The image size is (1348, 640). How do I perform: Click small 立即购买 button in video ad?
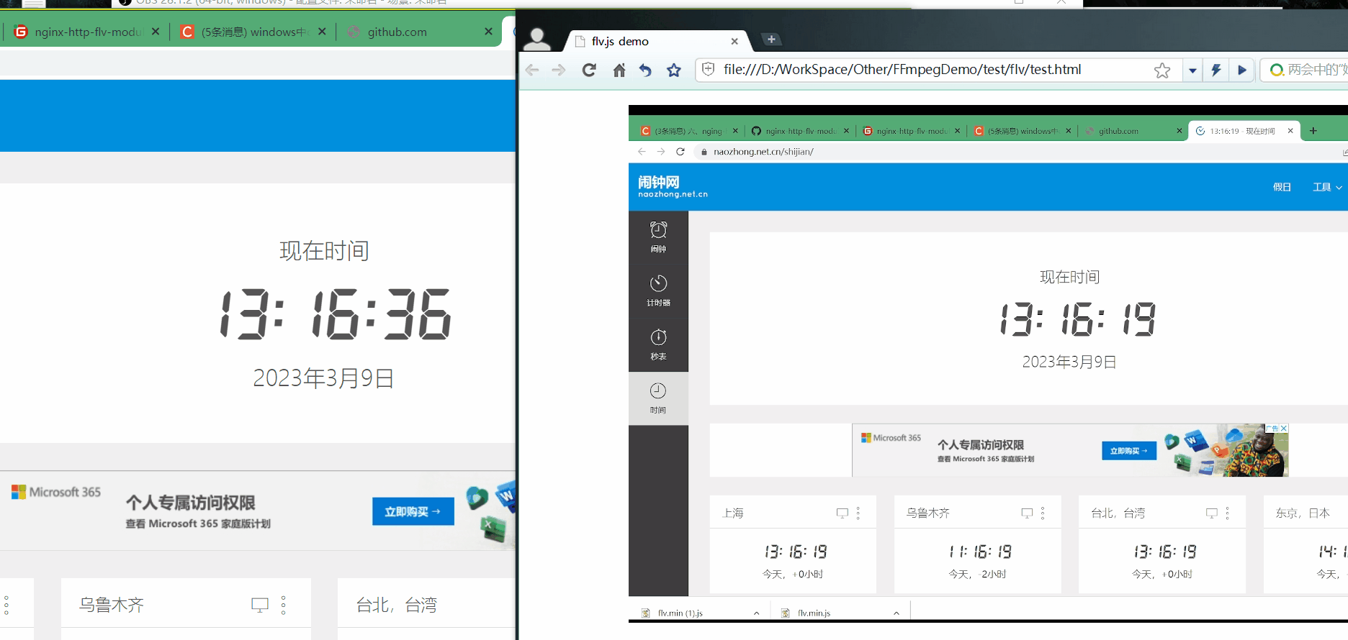[1129, 451]
